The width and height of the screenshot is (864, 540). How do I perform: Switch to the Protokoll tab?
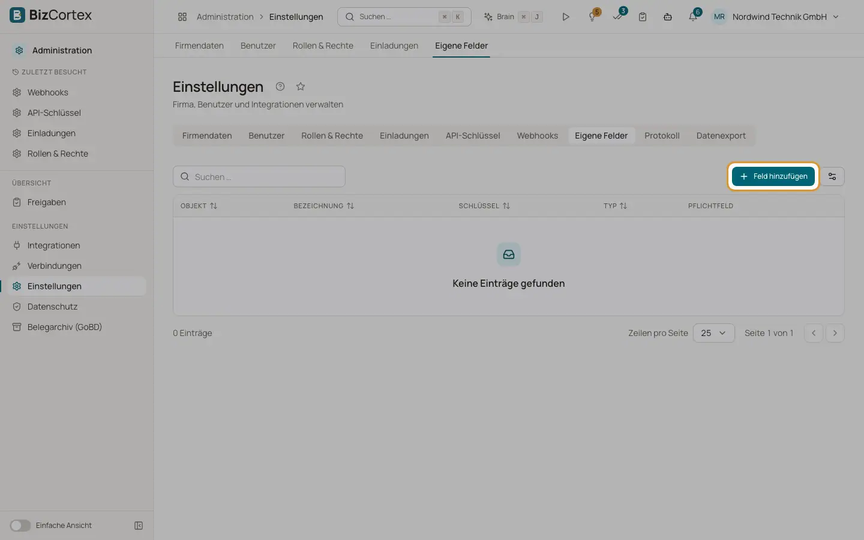pyautogui.click(x=662, y=136)
